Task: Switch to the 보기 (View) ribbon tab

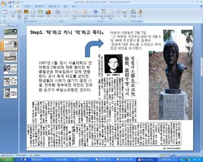Action: click(74, 6)
